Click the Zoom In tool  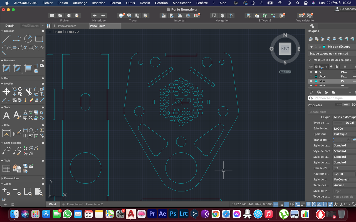coord(6,191)
